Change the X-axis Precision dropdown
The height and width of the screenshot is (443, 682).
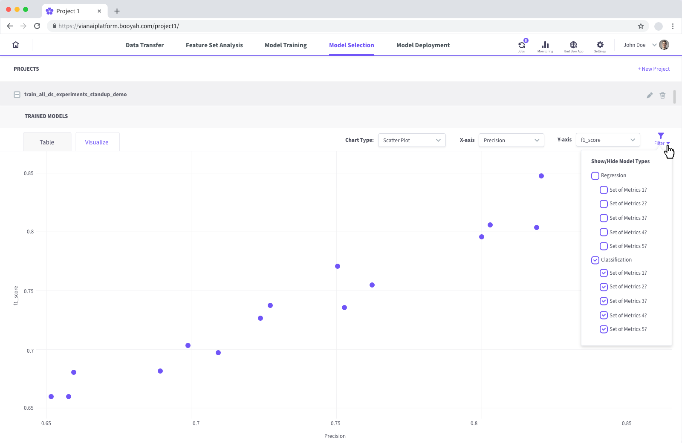(x=511, y=140)
